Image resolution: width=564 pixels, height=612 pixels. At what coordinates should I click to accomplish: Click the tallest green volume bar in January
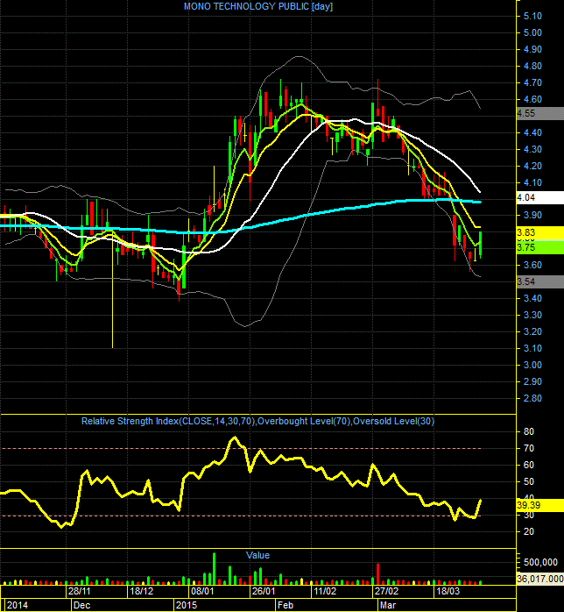[x=214, y=568]
